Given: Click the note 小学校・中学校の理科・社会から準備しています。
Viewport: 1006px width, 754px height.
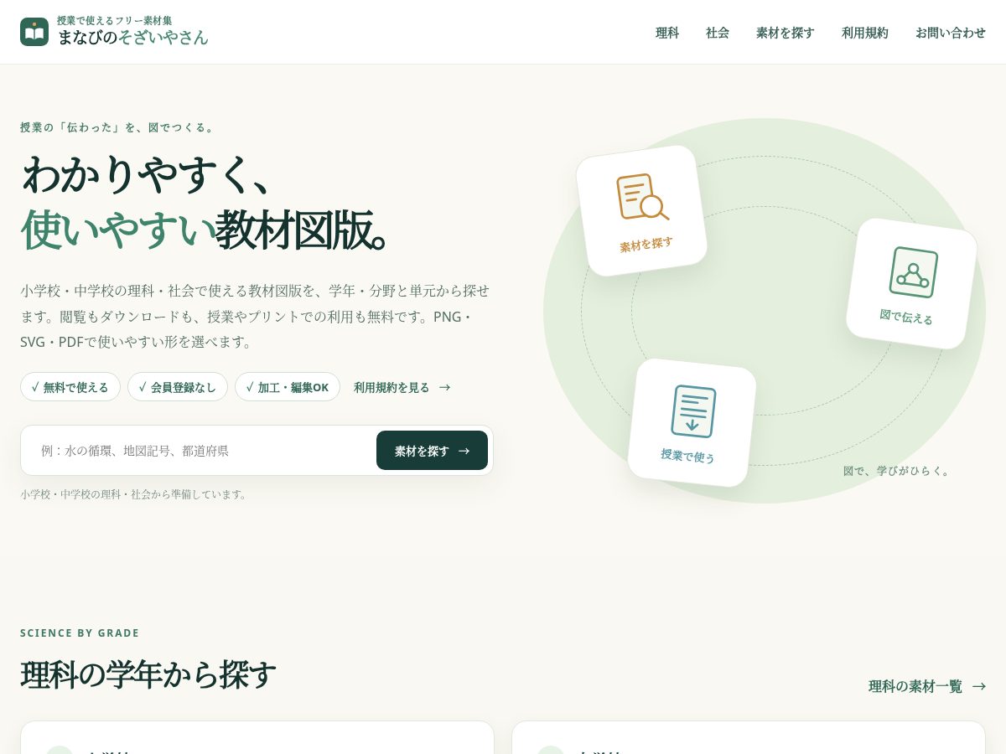Looking at the screenshot, I should (136, 494).
